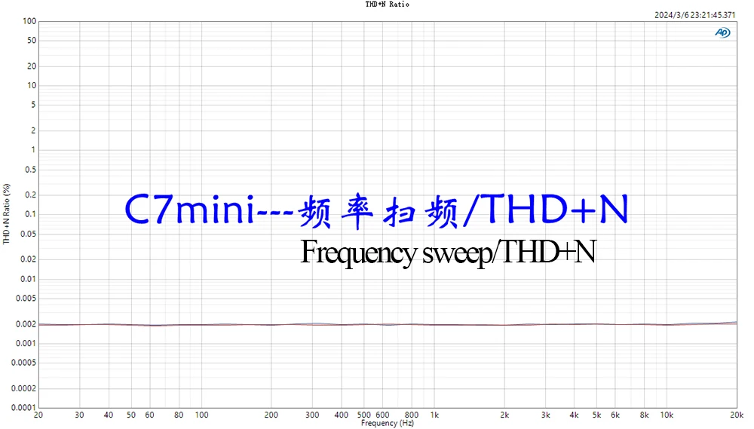Click the y-axis value 0.0001
The width and height of the screenshot is (754, 429).
click(23, 407)
